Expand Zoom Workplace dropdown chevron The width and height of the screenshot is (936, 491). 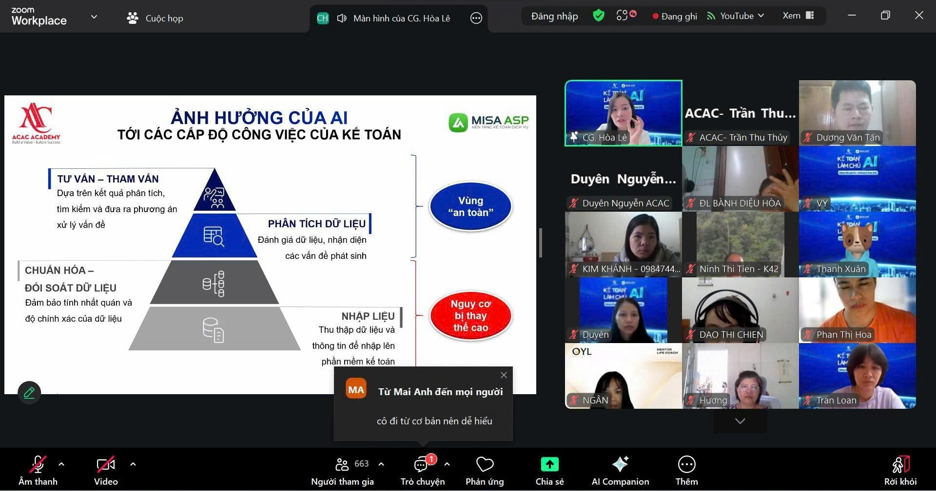[x=94, y=17]
